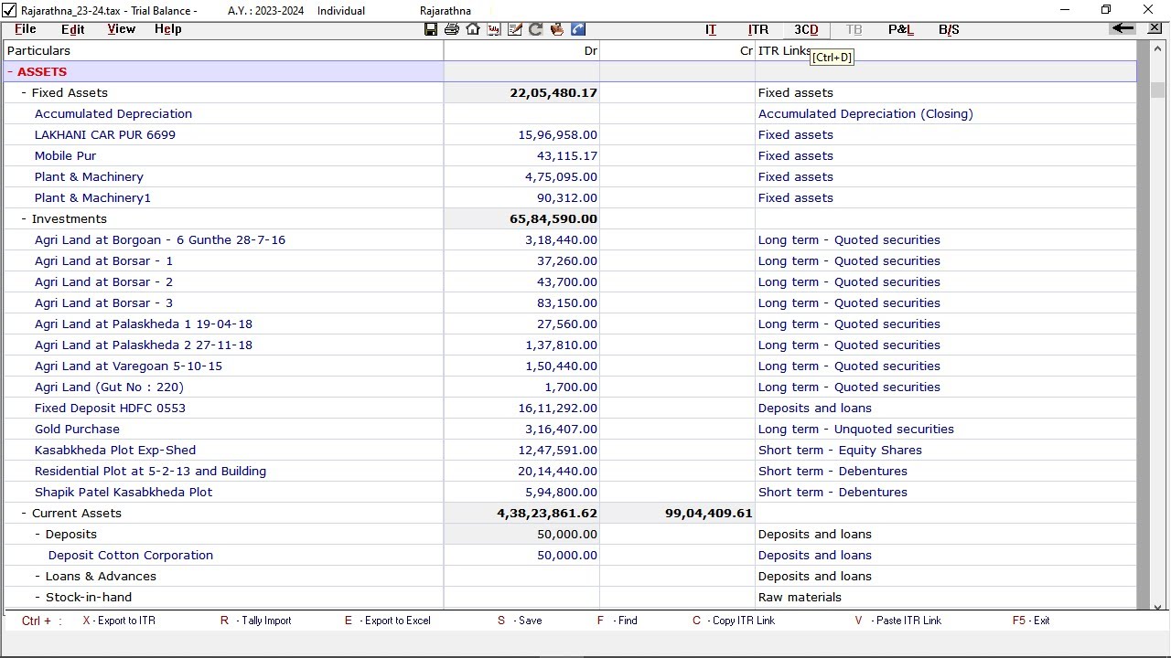This screenshot has height=658, width=1171.
Task: Collapse the Stock-in-hand subgroup
Action: click(38, 597)
